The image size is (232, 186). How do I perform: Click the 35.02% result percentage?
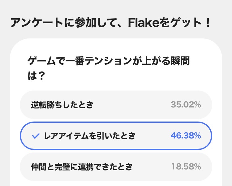click(x=186, y=105)
